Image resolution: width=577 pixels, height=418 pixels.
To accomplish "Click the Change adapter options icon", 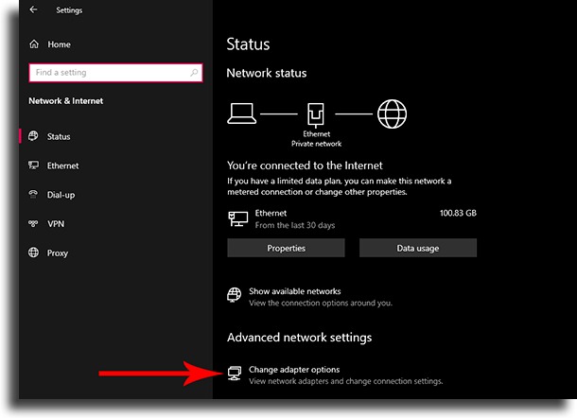I will click(x=235, y=374).
